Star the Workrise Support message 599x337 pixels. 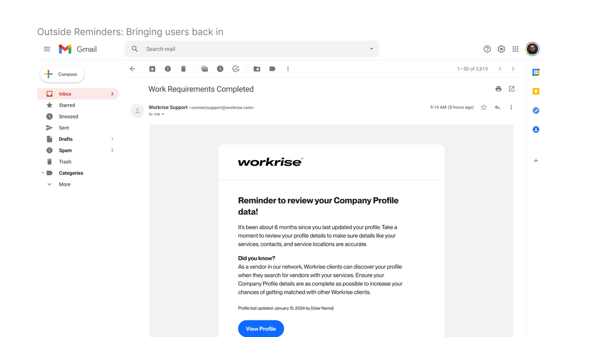click(x=483, y=107)
